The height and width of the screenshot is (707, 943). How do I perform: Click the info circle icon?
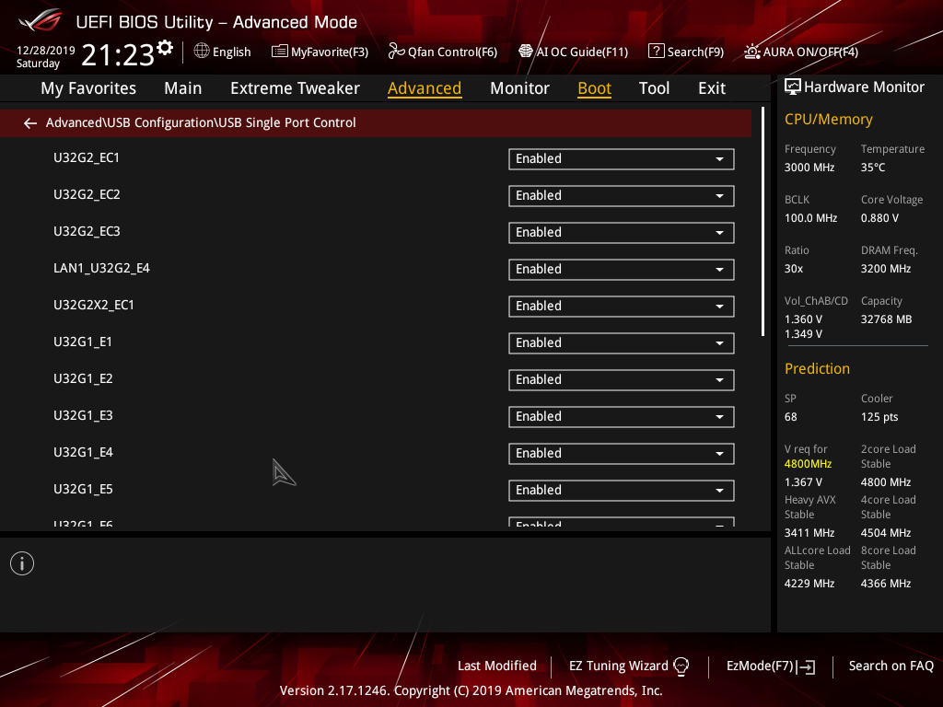pos(22,563)
